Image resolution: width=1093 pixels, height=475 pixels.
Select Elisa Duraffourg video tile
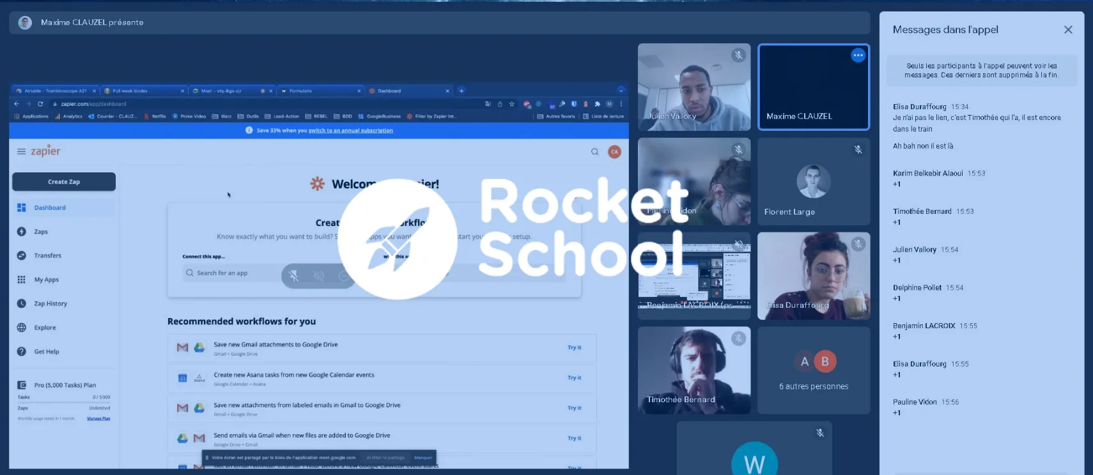(x=814, y=276)
